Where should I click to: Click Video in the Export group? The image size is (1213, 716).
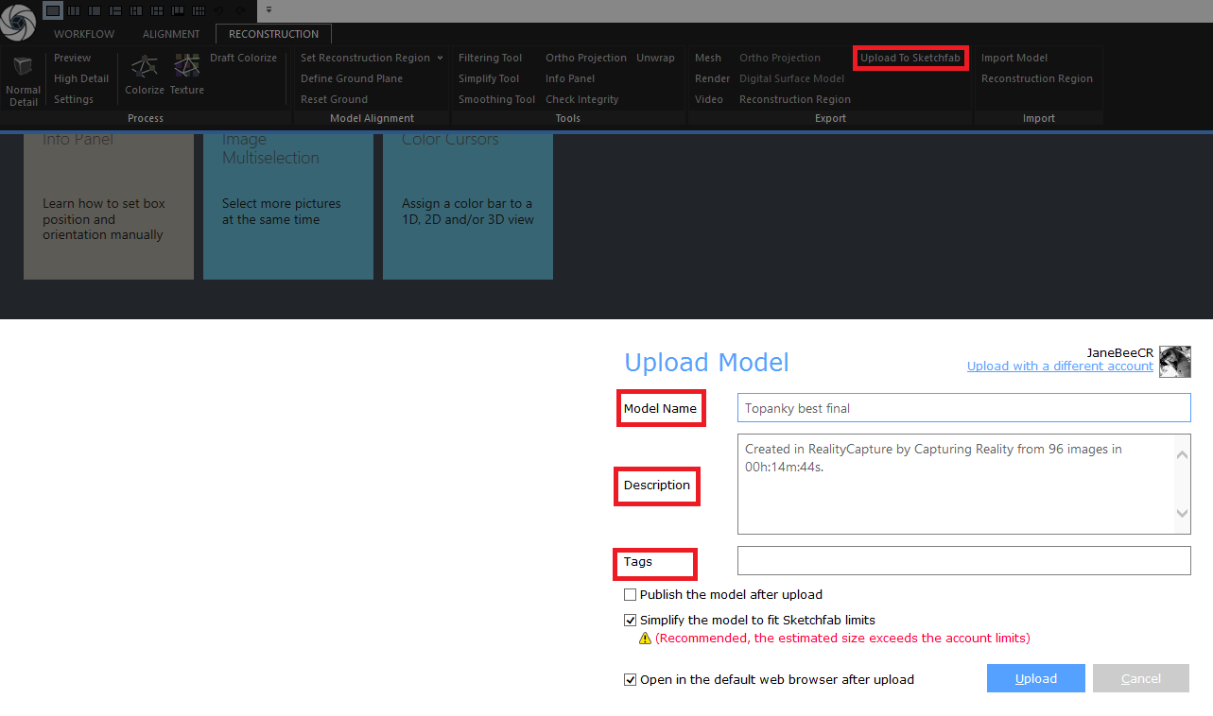709,99
